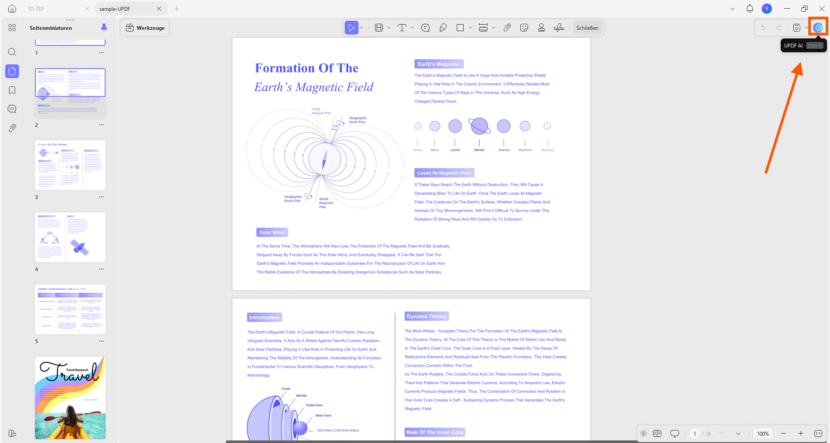Viewport: 830px width, 443px height.
Task: Expand text comment tool dropdown arrow
Action: [412, 28]
